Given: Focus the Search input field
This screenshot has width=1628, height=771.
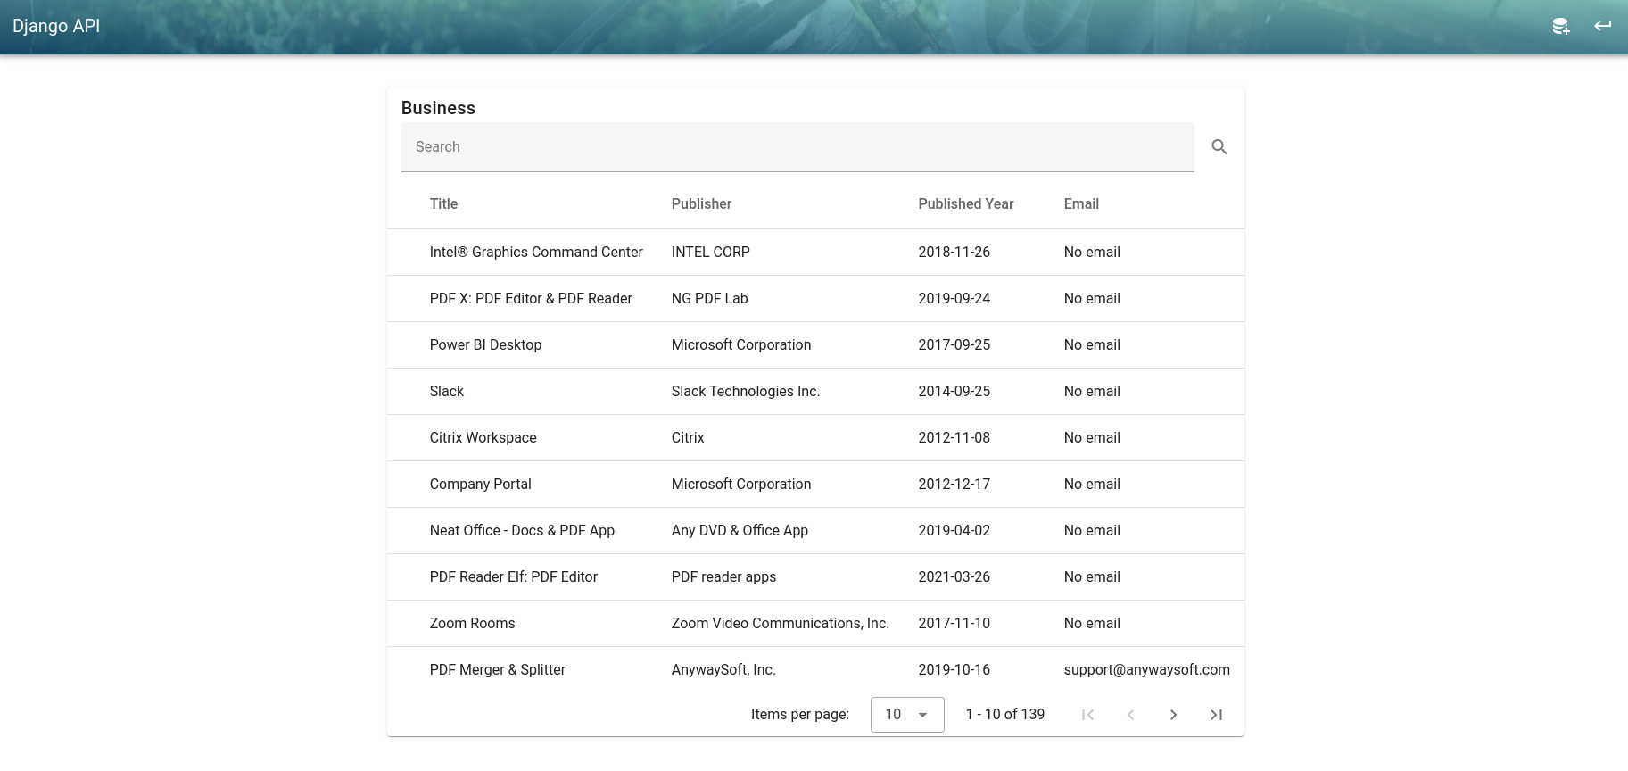Looking at the screenshot, I should 797,147.
